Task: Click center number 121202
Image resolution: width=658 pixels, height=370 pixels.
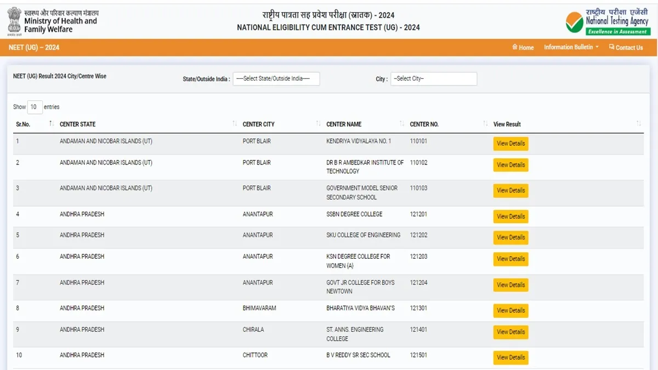Action: pyautogui.click(x=418, y=235)
